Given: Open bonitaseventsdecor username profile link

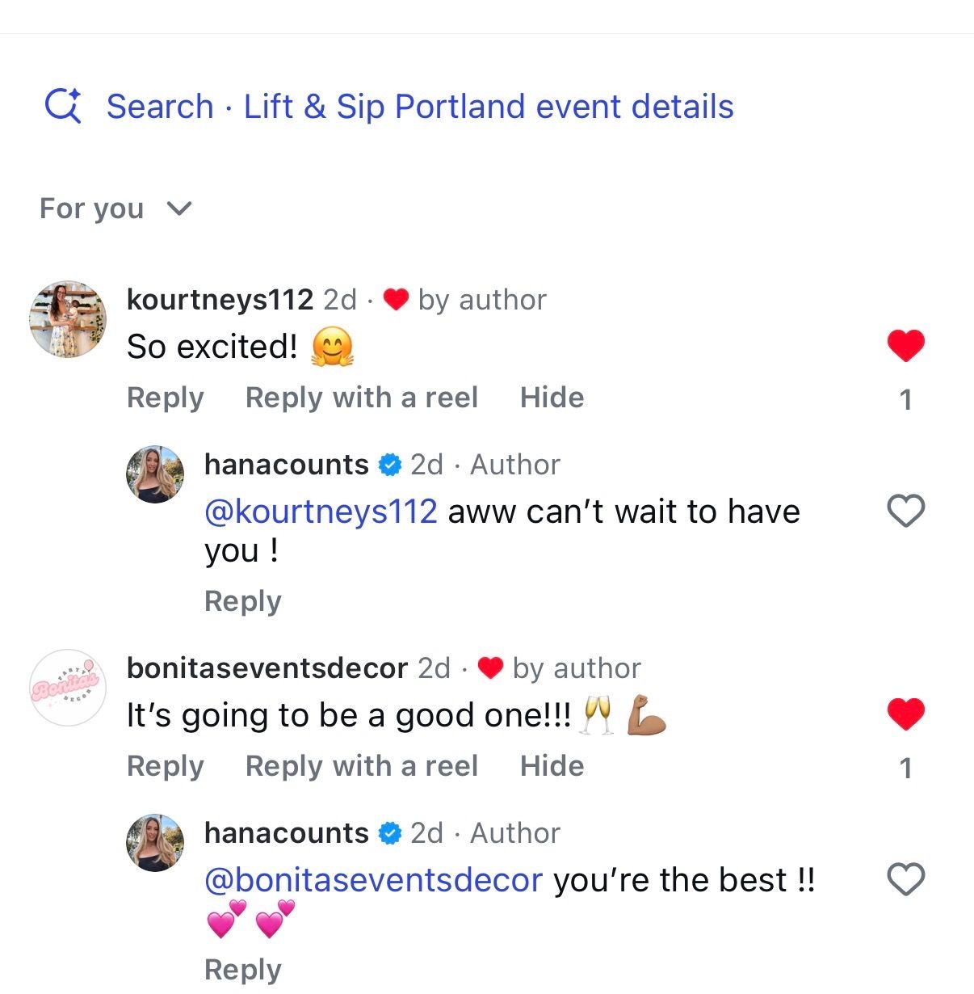Looking at the screenshot, I should 267,668.
